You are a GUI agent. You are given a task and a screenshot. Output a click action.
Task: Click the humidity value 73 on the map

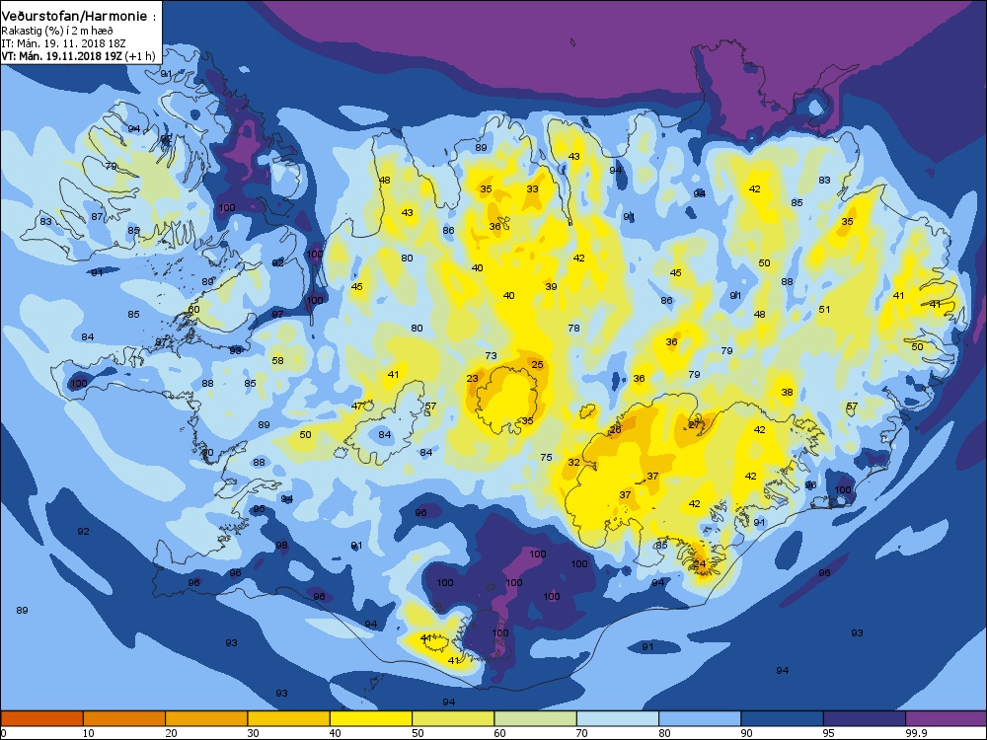[491, 355]
